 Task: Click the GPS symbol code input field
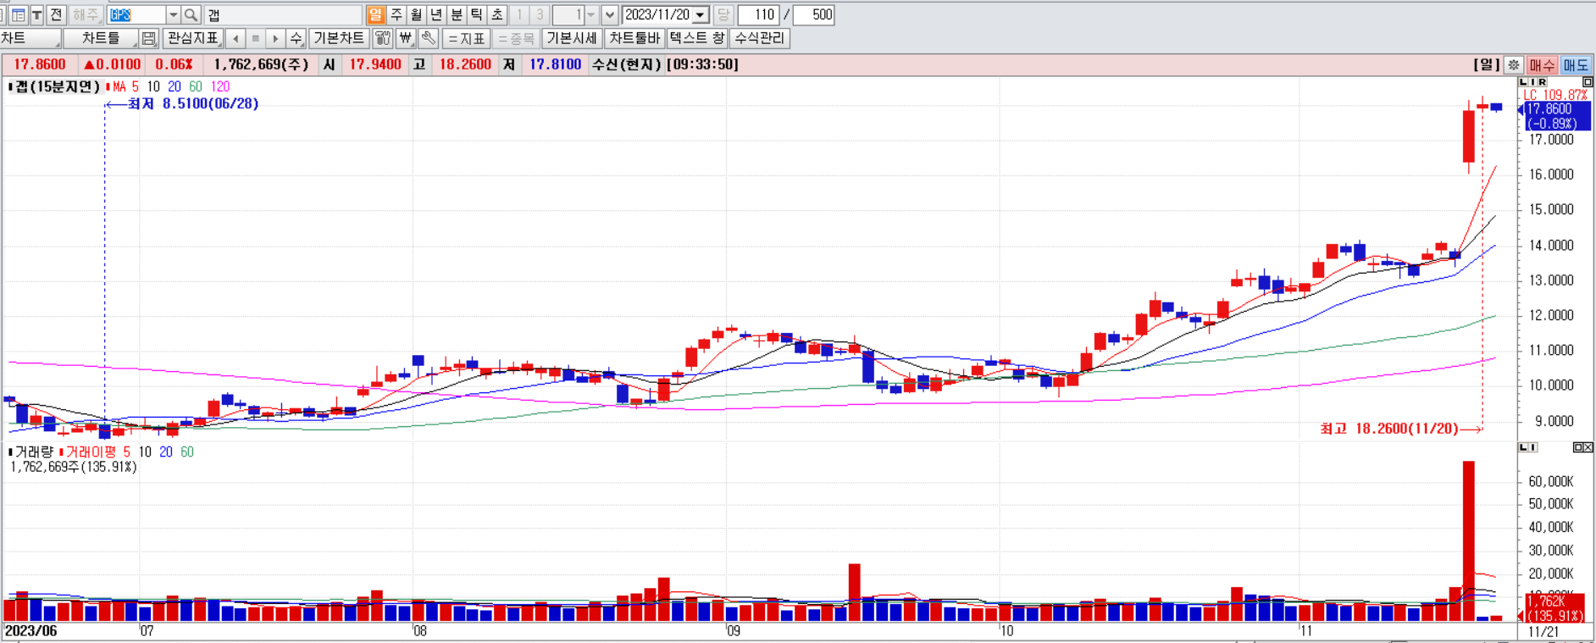pyautogui.click(x=136, y=14)
